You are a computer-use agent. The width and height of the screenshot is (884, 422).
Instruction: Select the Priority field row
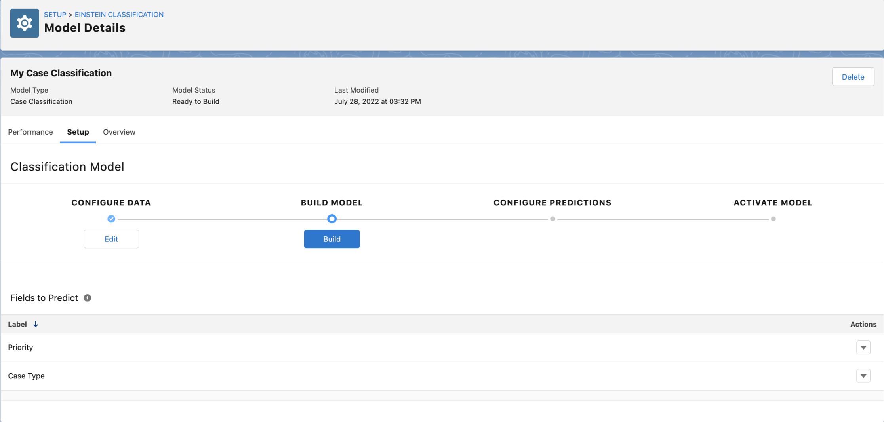tap(21, 348)
